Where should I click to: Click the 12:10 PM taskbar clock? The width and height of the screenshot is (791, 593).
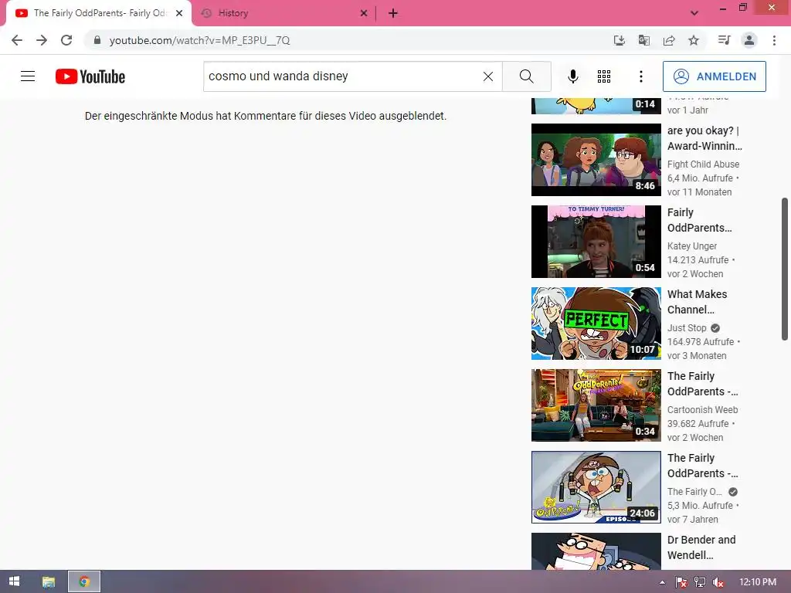pos(757,582)
